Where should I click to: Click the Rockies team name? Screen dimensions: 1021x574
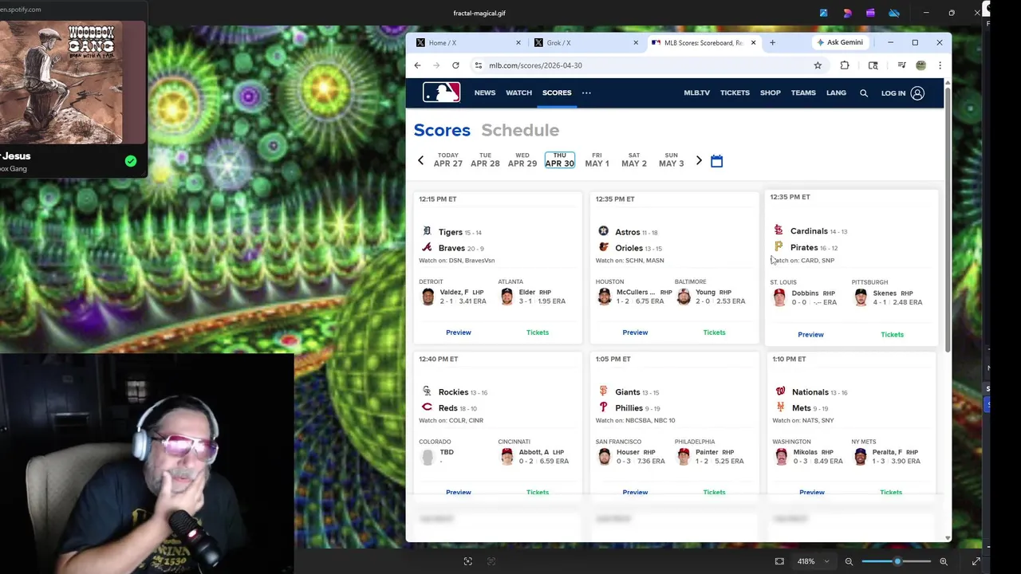click(453, 392)
